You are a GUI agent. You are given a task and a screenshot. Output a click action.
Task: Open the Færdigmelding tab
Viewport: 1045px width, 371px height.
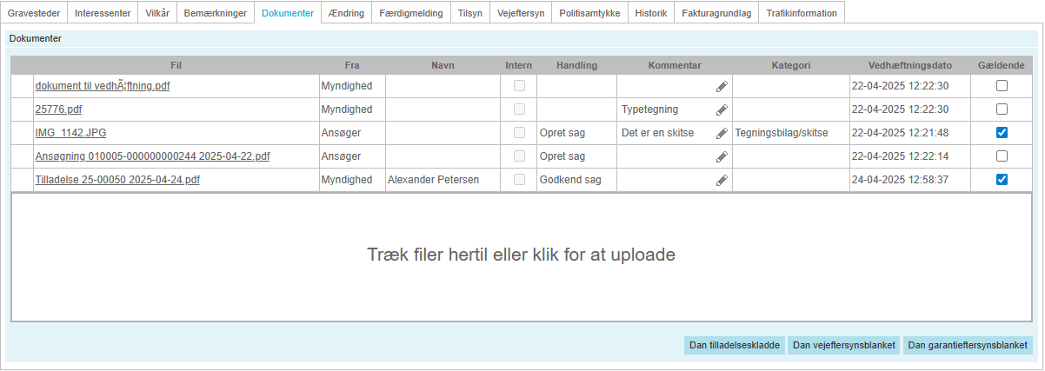coord(411,13)
